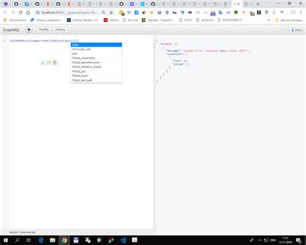
Task: Open Visual Studio Code from taskbar
Action: click(123, 240)
